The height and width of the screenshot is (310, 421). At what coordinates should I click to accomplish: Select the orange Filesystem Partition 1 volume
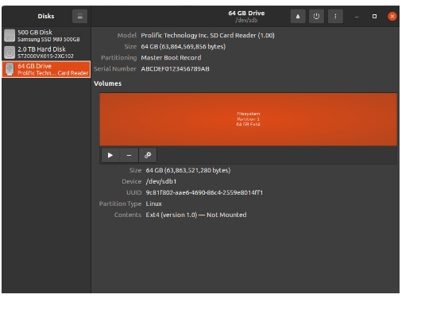[248, 119]
